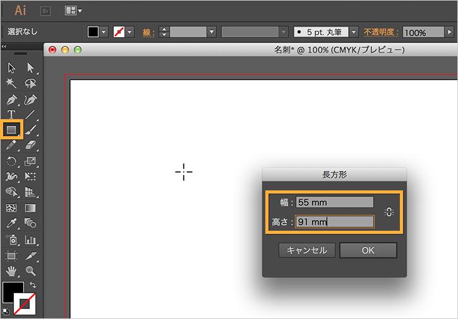Select the Gradient tool
Viewport: 458px width, 319px height.
[x=30, y=208]
